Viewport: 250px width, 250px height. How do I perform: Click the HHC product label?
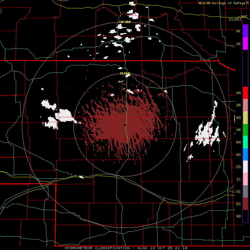244,17
